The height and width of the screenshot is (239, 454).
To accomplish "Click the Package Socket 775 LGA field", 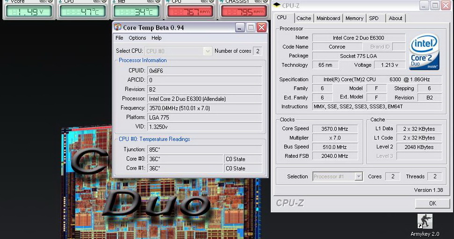I will click(359, 56).
